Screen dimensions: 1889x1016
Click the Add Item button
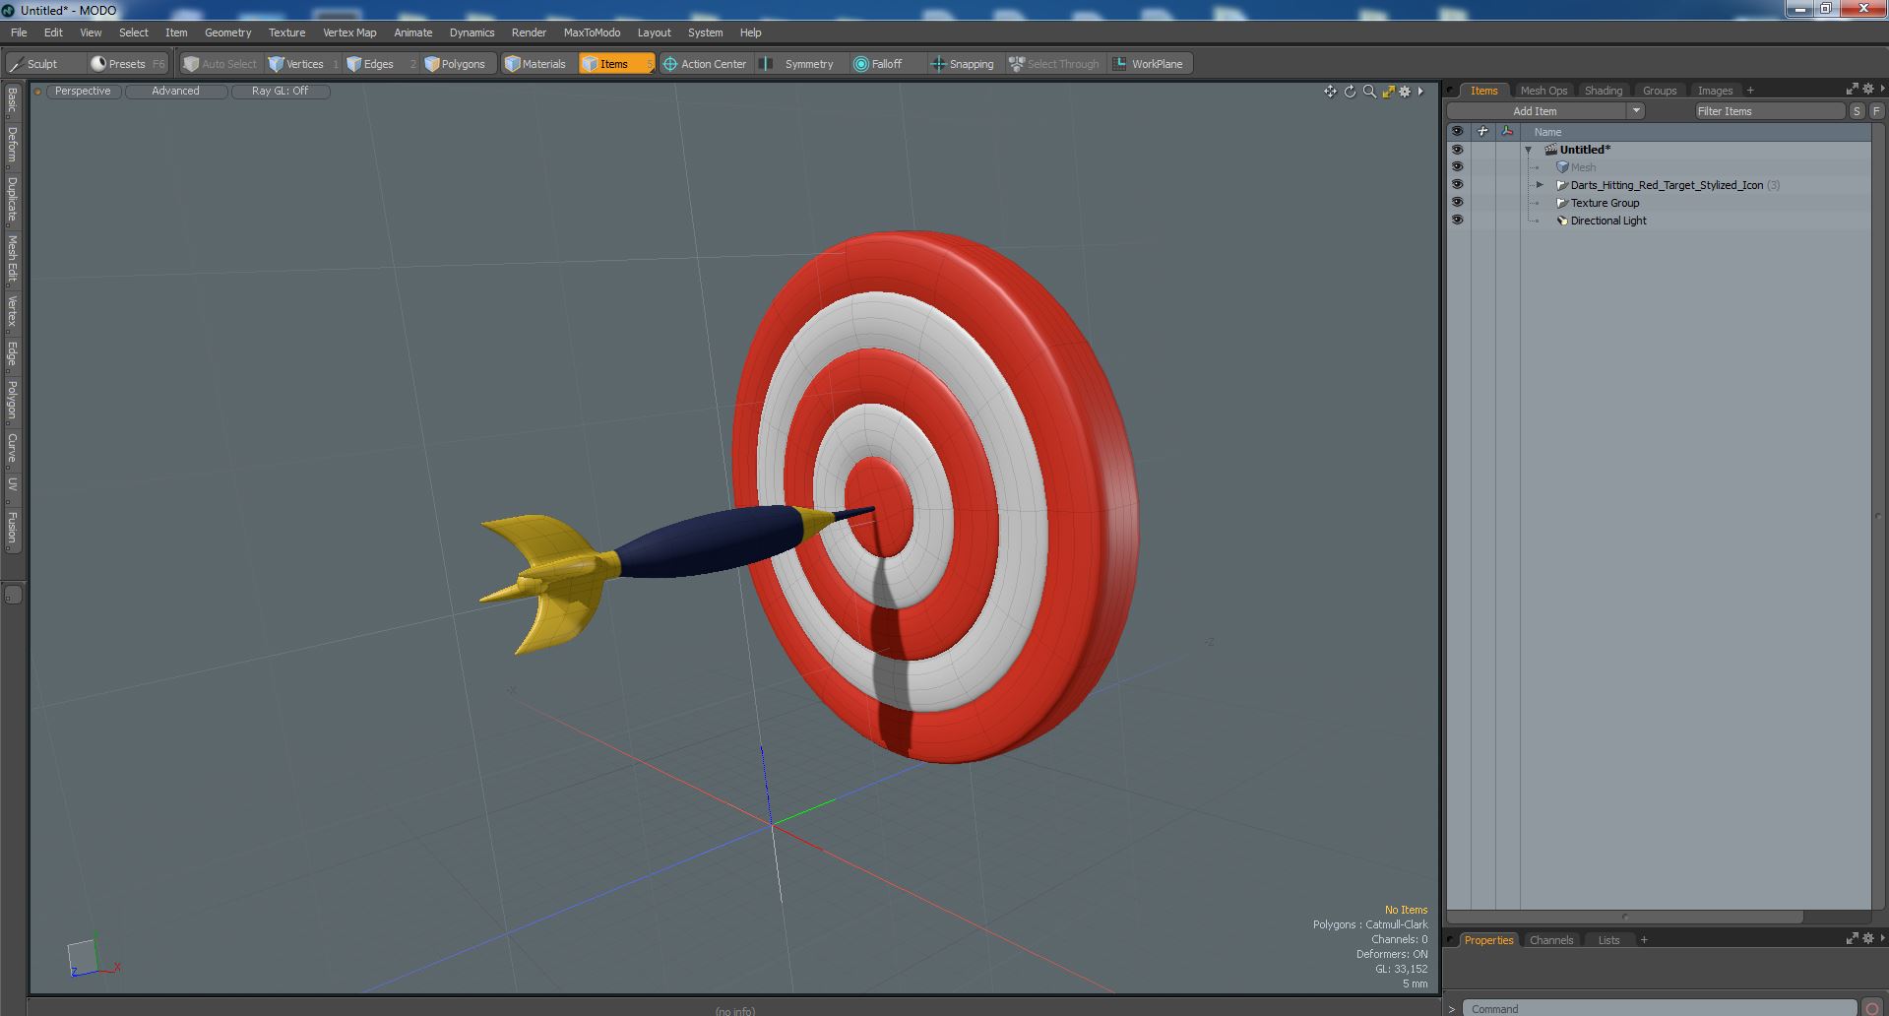[x=1536, y=111]
